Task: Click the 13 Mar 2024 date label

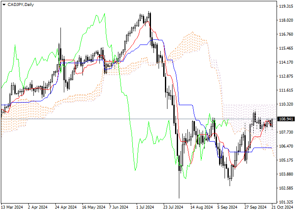Action: [x=12, y=207]
